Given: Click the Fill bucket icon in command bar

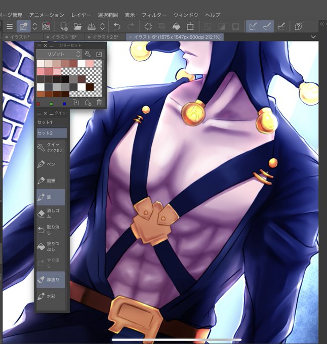Looking at the screenshot, I should pos(176,26).
